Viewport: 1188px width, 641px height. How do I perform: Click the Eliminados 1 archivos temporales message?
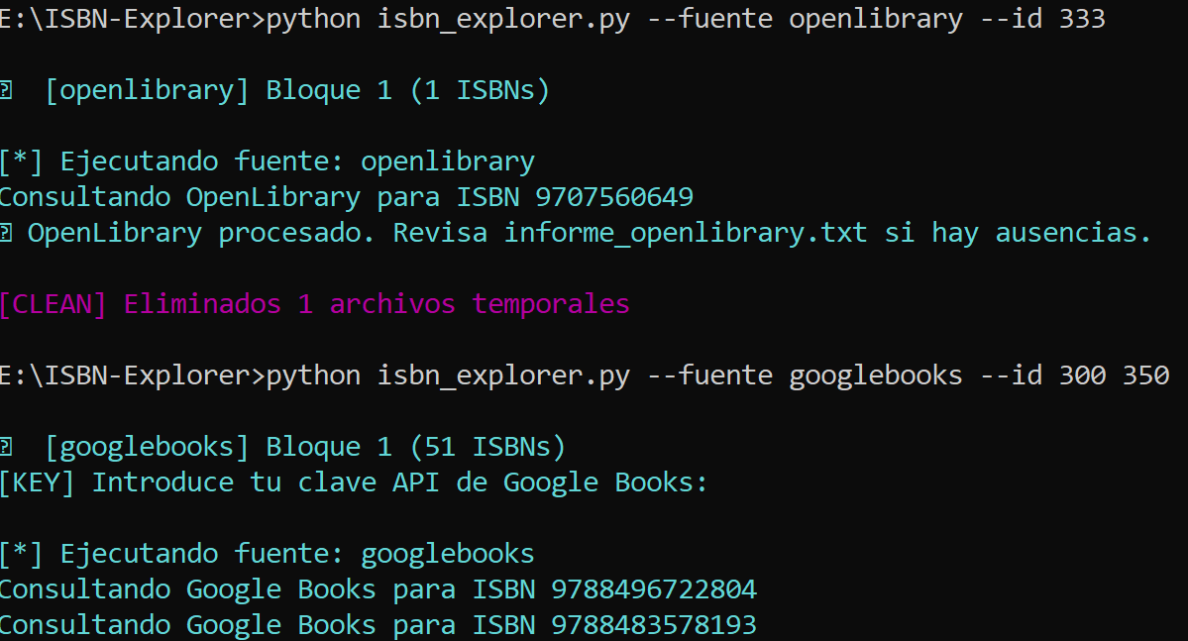[x=377, y=303]
